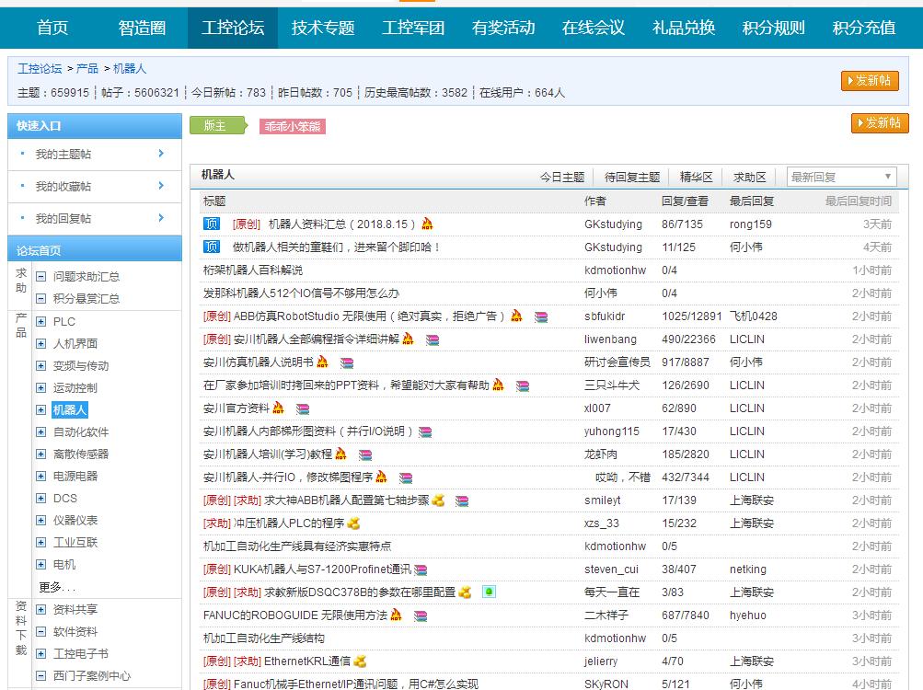
Task: Click the green dot icon on DSQC378B thread
Action: (489, 591)
